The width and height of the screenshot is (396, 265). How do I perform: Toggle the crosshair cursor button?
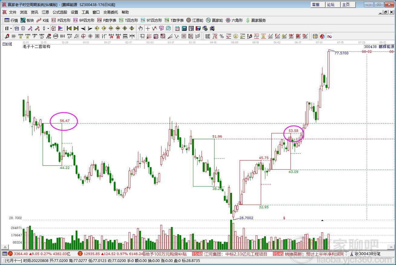click(x=148, y=28)
